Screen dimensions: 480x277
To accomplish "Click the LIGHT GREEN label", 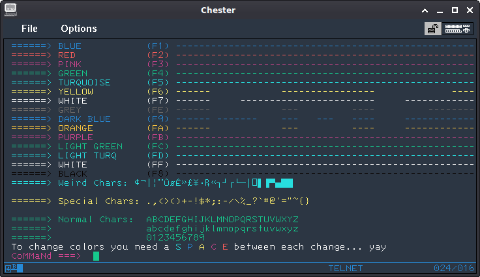I will tap(90, 146).
